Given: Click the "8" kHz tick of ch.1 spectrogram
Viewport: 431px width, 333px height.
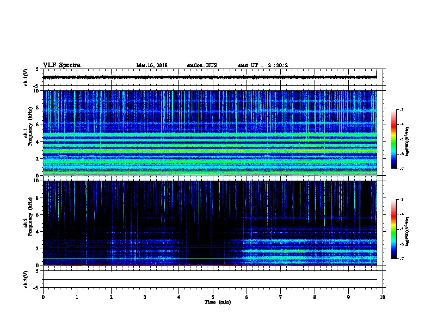Looking at the screenshot, I should coord(38,108).
